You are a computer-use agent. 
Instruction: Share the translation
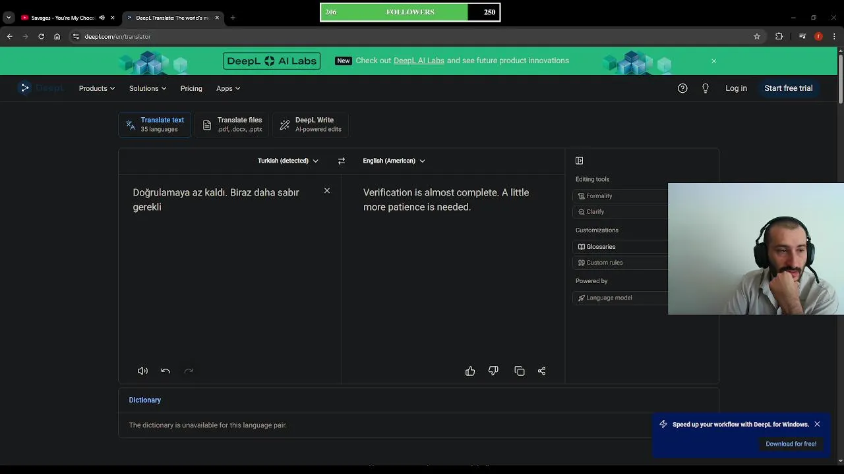542,371
